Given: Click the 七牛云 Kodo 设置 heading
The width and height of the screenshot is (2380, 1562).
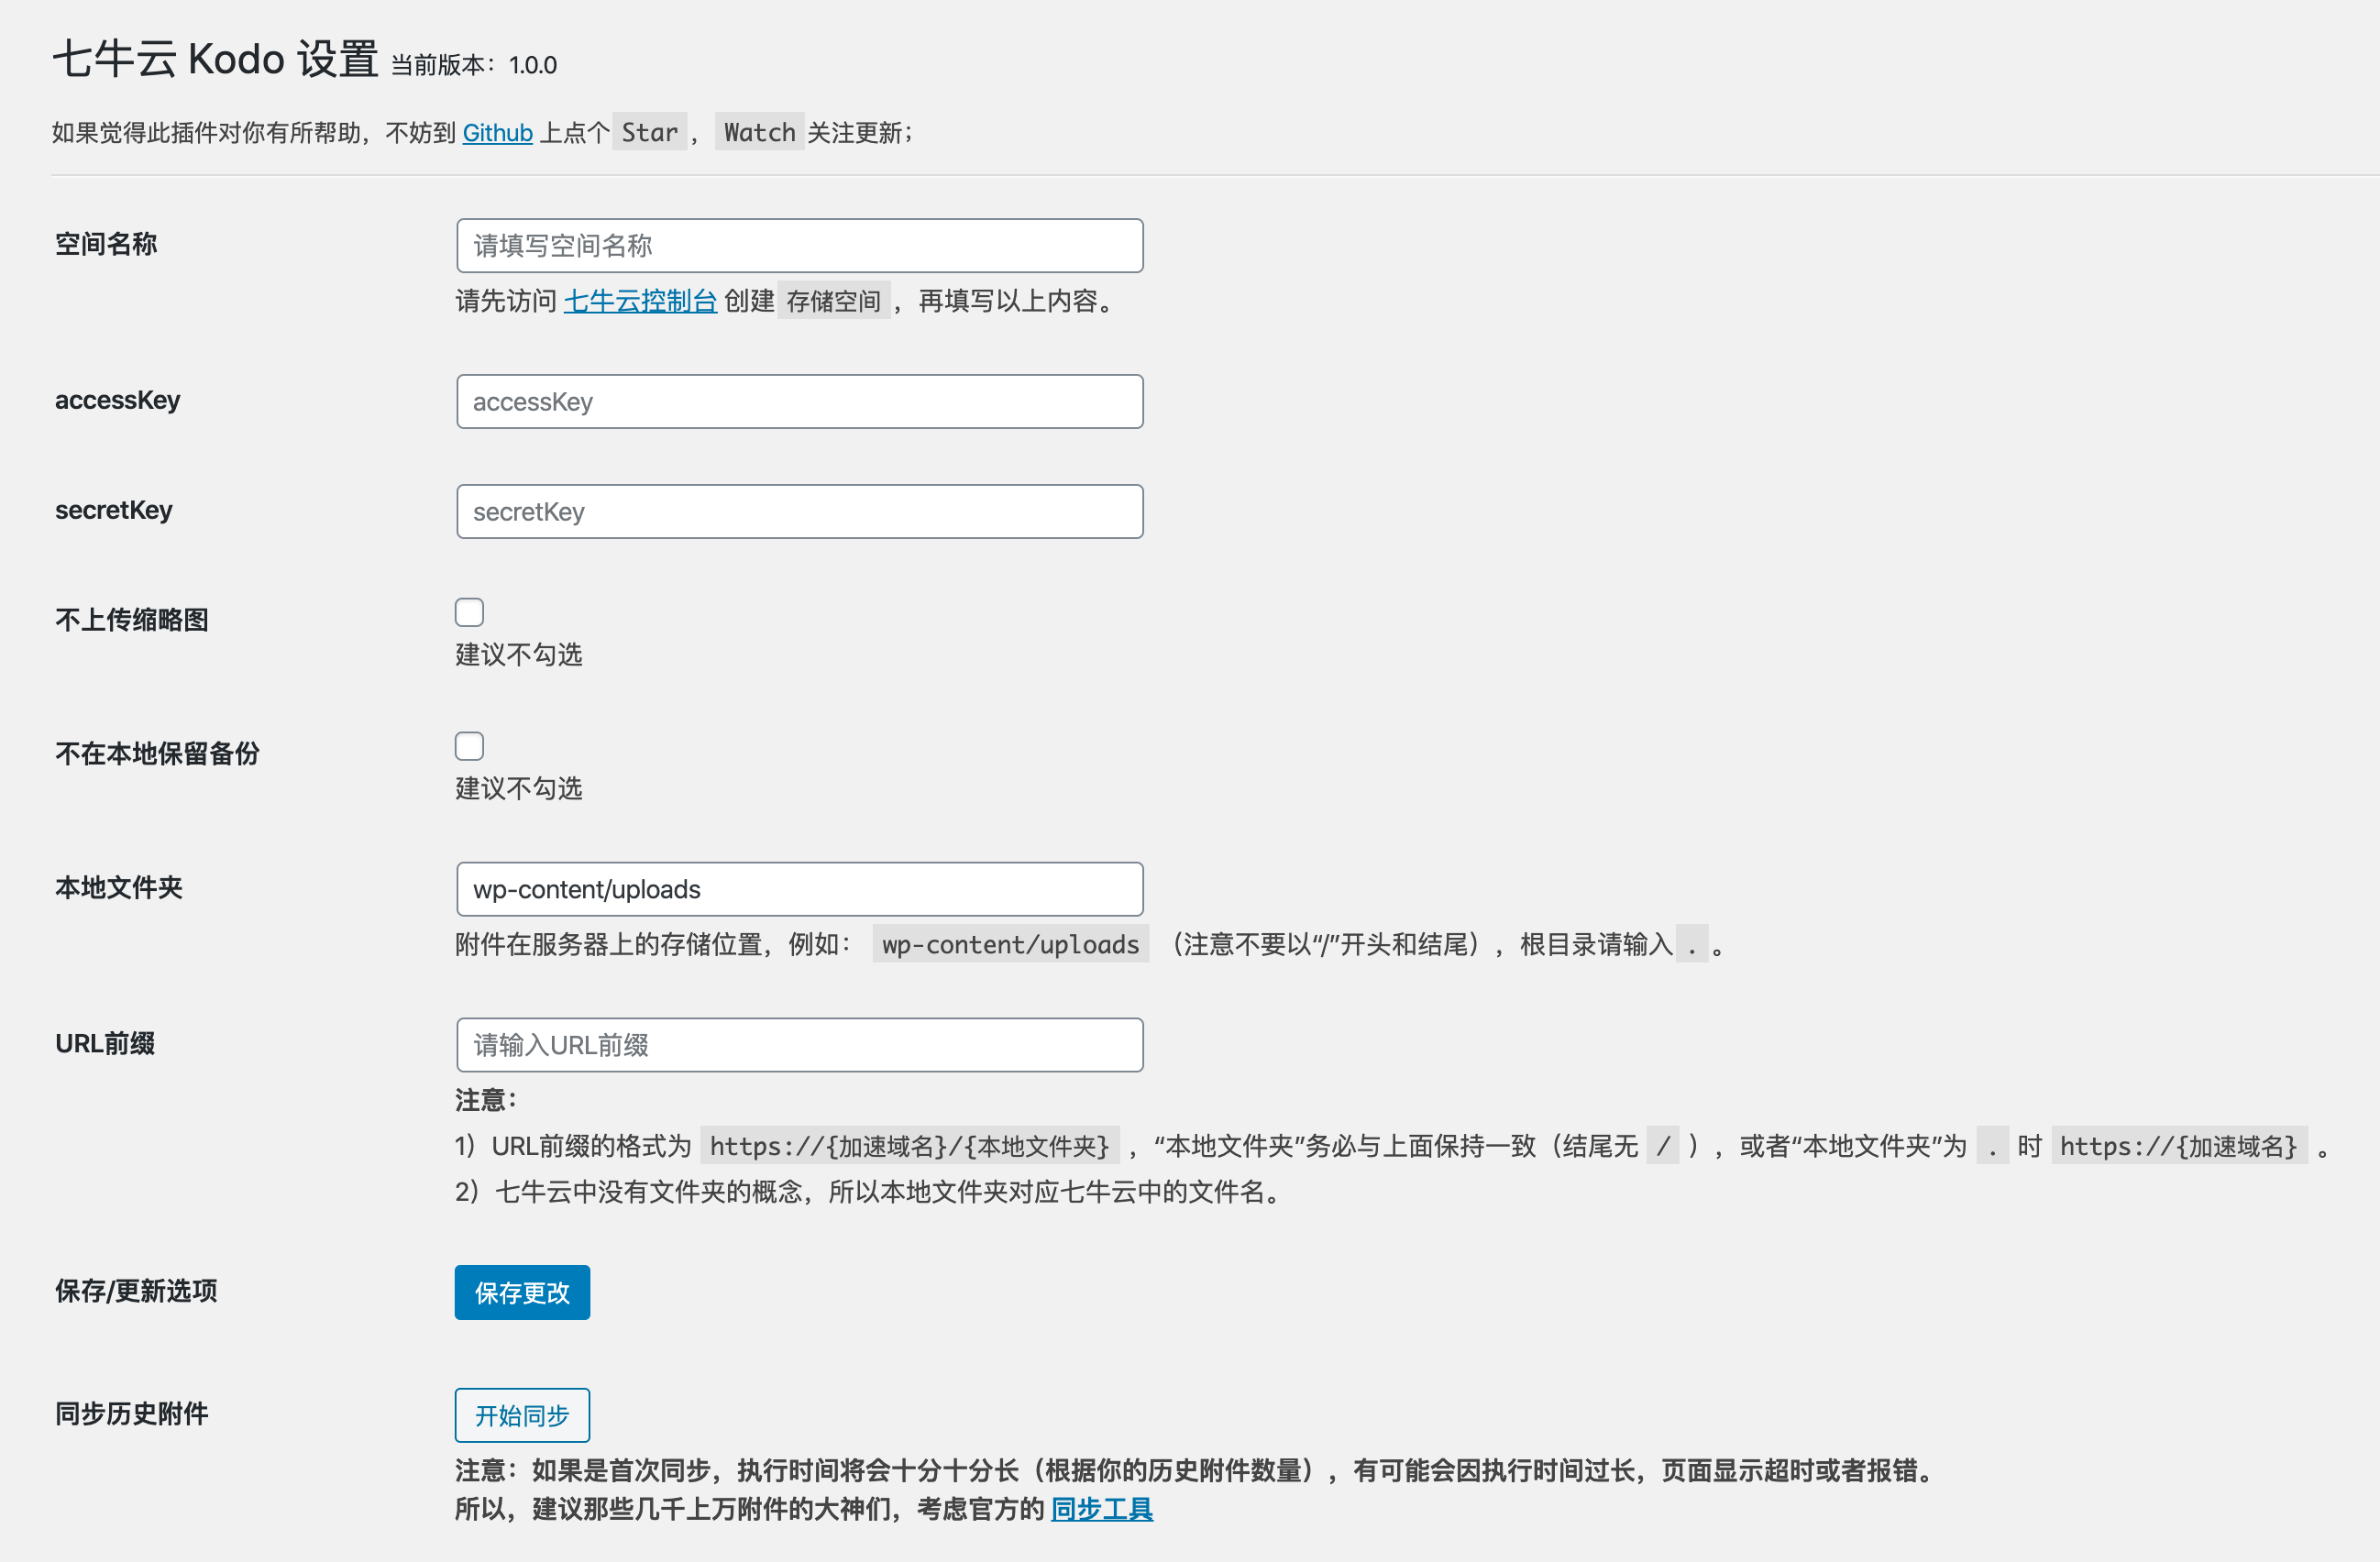Looking at the screenshot, I should 216,59.
